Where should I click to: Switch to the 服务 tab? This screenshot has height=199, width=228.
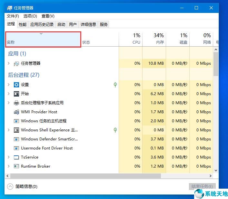click(104, 24)
